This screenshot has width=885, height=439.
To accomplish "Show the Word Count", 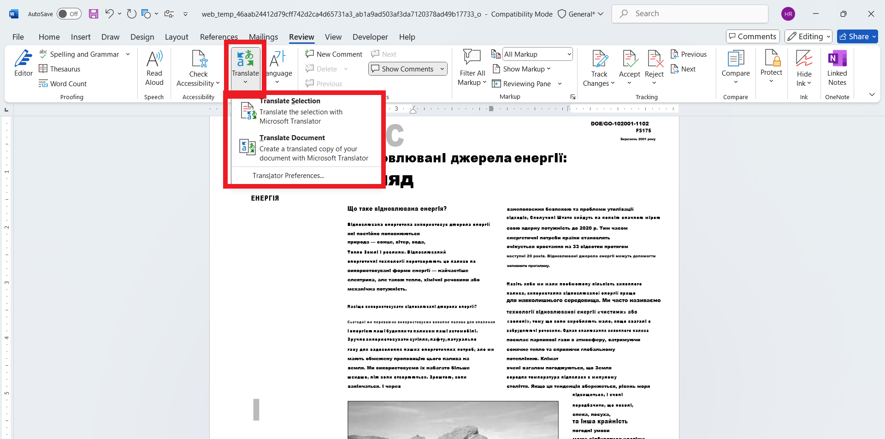I will [x=63, y=84].
